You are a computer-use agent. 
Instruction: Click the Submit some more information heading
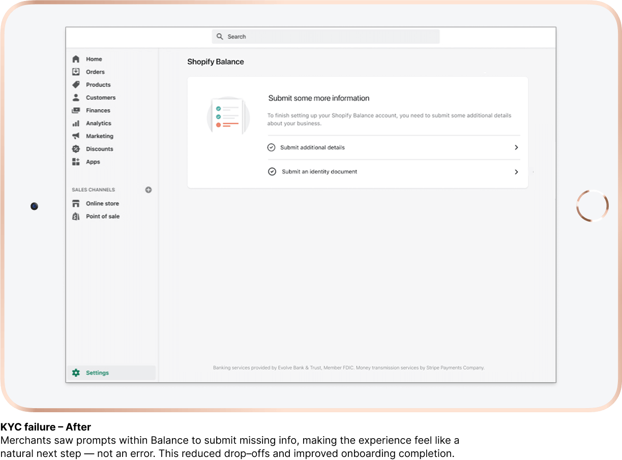pos(319,98)
